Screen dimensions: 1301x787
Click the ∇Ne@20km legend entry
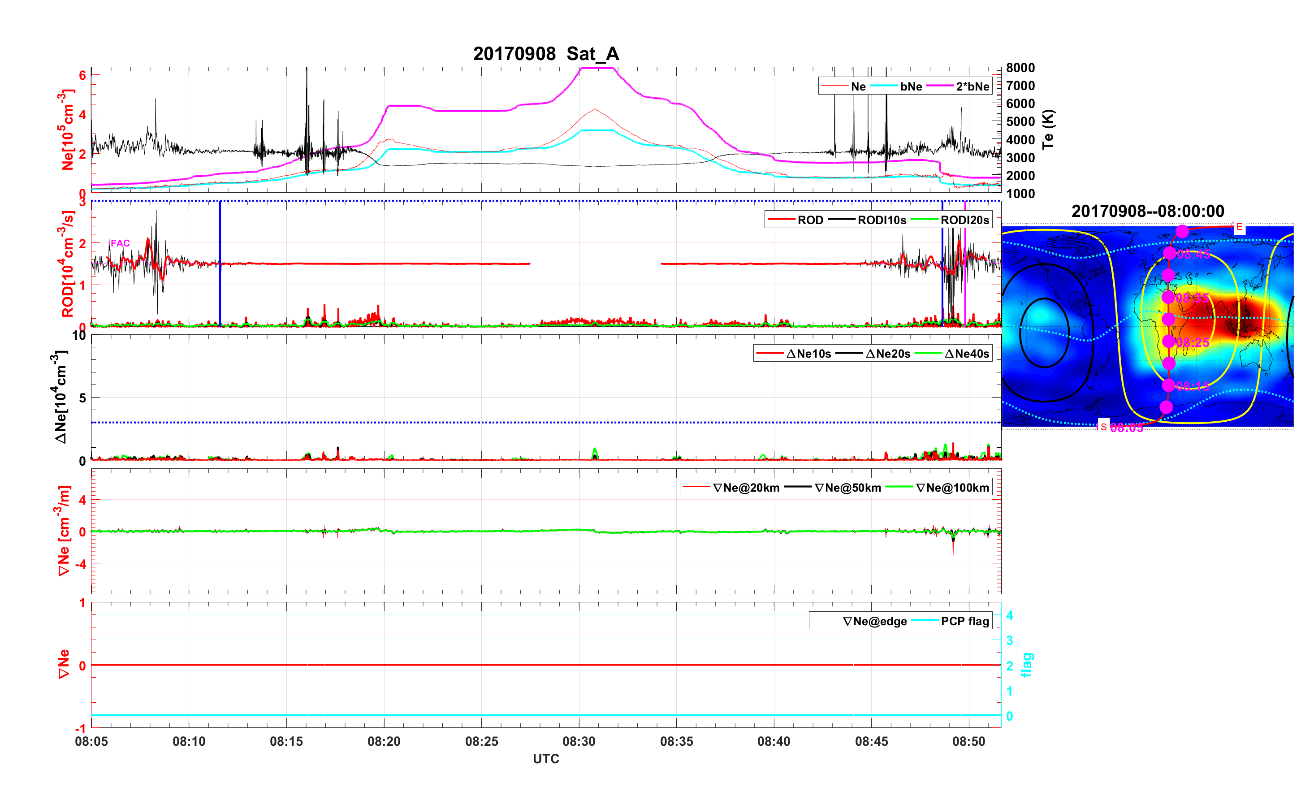tap(746, 488)
